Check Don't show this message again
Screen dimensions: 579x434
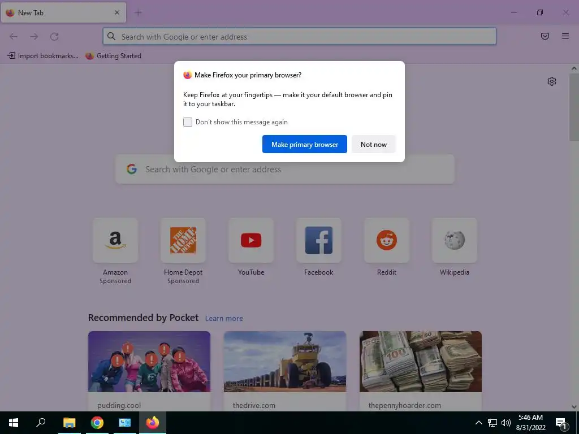(x=188, y=122)
